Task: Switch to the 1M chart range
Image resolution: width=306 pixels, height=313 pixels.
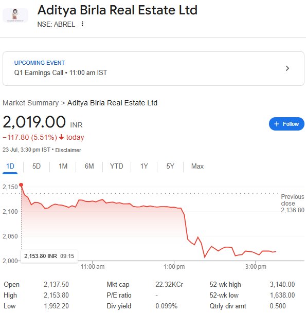Action: click(63, 167)
